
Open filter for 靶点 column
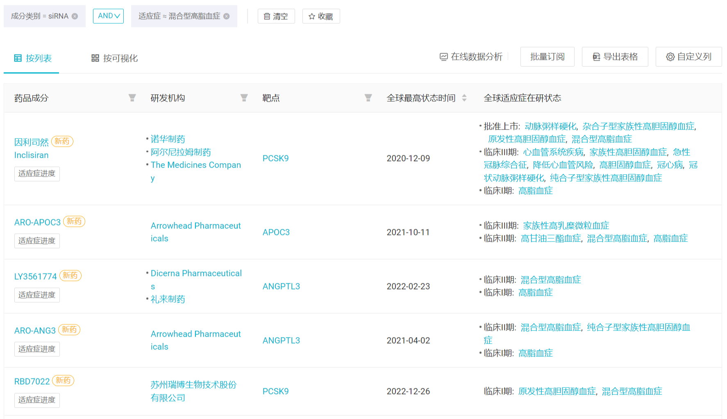tap(368, 98)
